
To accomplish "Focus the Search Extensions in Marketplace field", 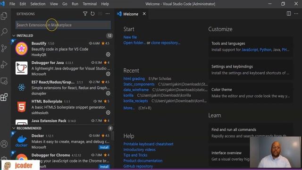I will pyautogui.click(x=63, y=25).
